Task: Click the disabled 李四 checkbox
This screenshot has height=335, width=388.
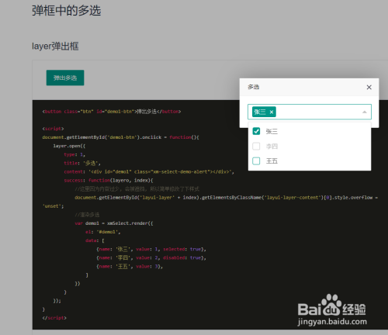Action: (256, 147)
